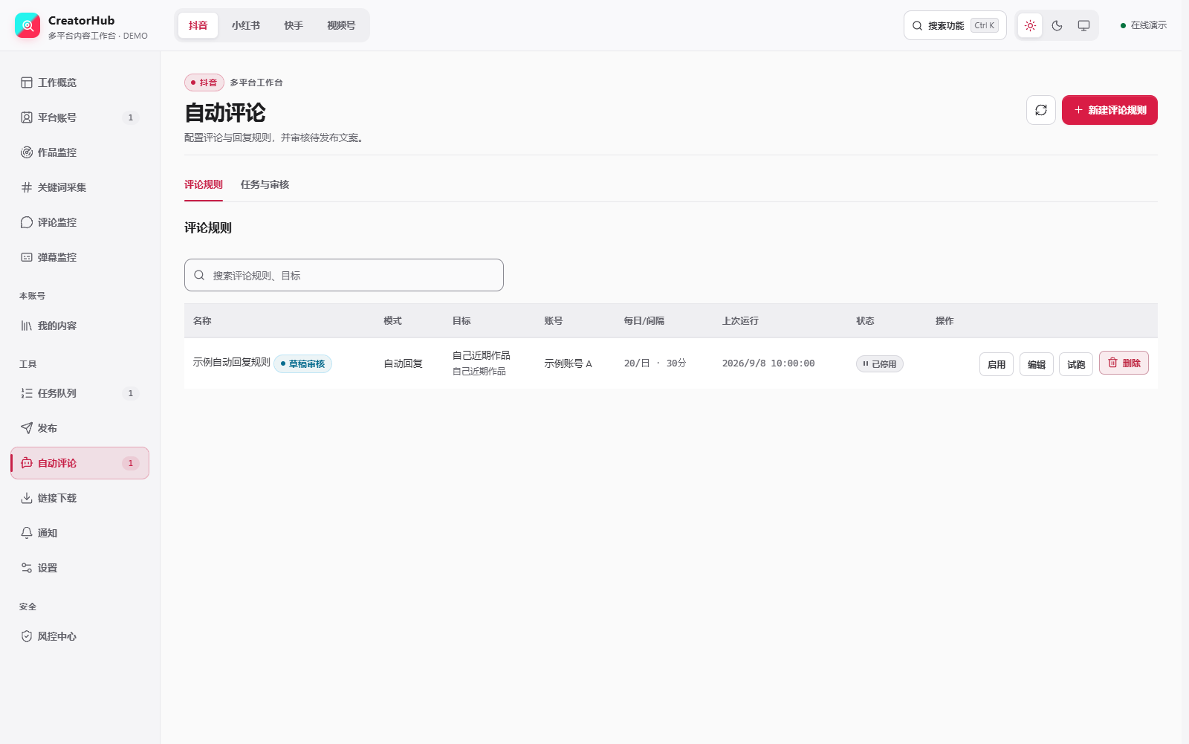Click 示例账号 A cell

(568, 363)
